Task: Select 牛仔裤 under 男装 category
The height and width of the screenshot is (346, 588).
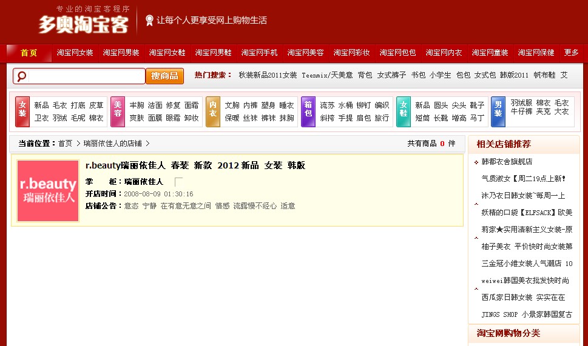Action: click(521, 111)
